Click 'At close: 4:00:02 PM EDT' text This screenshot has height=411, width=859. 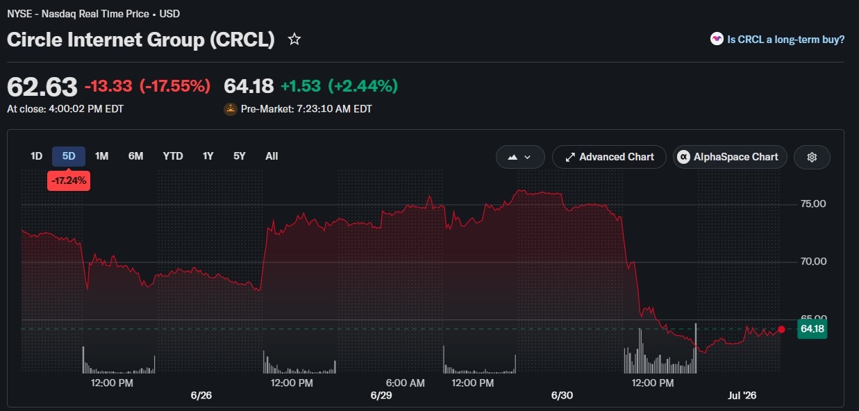coord(65,109)
